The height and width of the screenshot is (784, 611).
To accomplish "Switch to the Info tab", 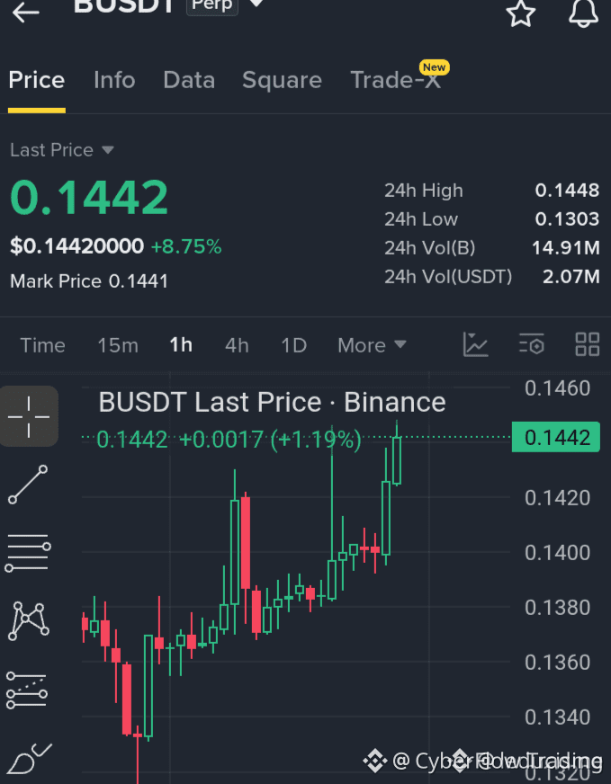I will [x=114, y=80].
